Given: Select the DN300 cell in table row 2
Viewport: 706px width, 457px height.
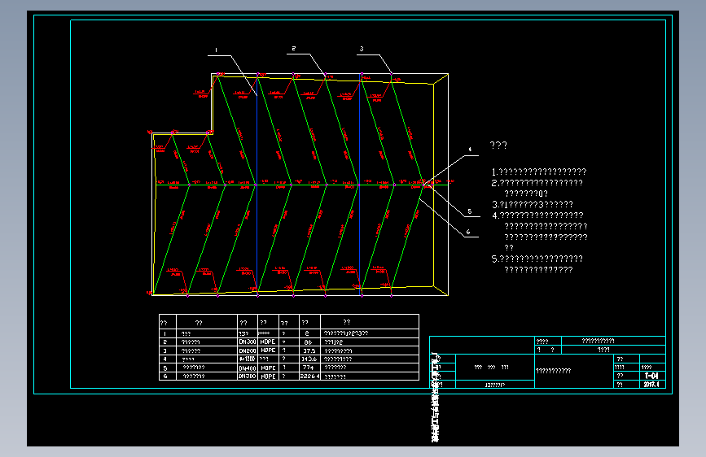Looking at the screenshot, I should point(248,342).
